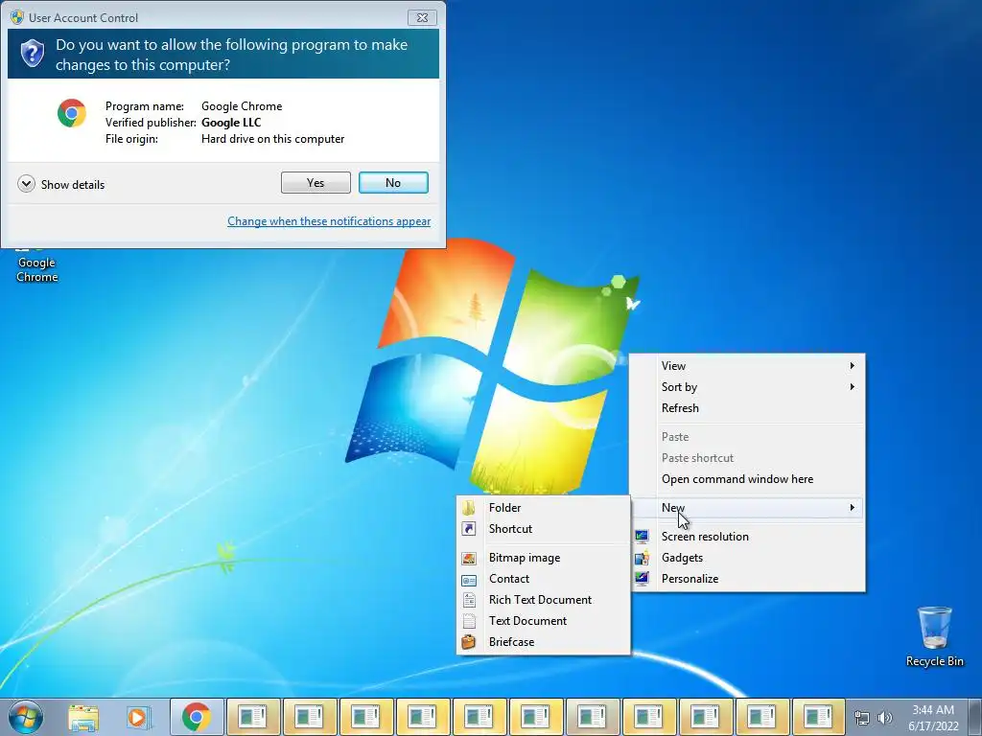Viewport: 982px width, 736px height.
Task: Click the arrow beside View menu entry
Action: pyautogui.click(x=852, y=365)
